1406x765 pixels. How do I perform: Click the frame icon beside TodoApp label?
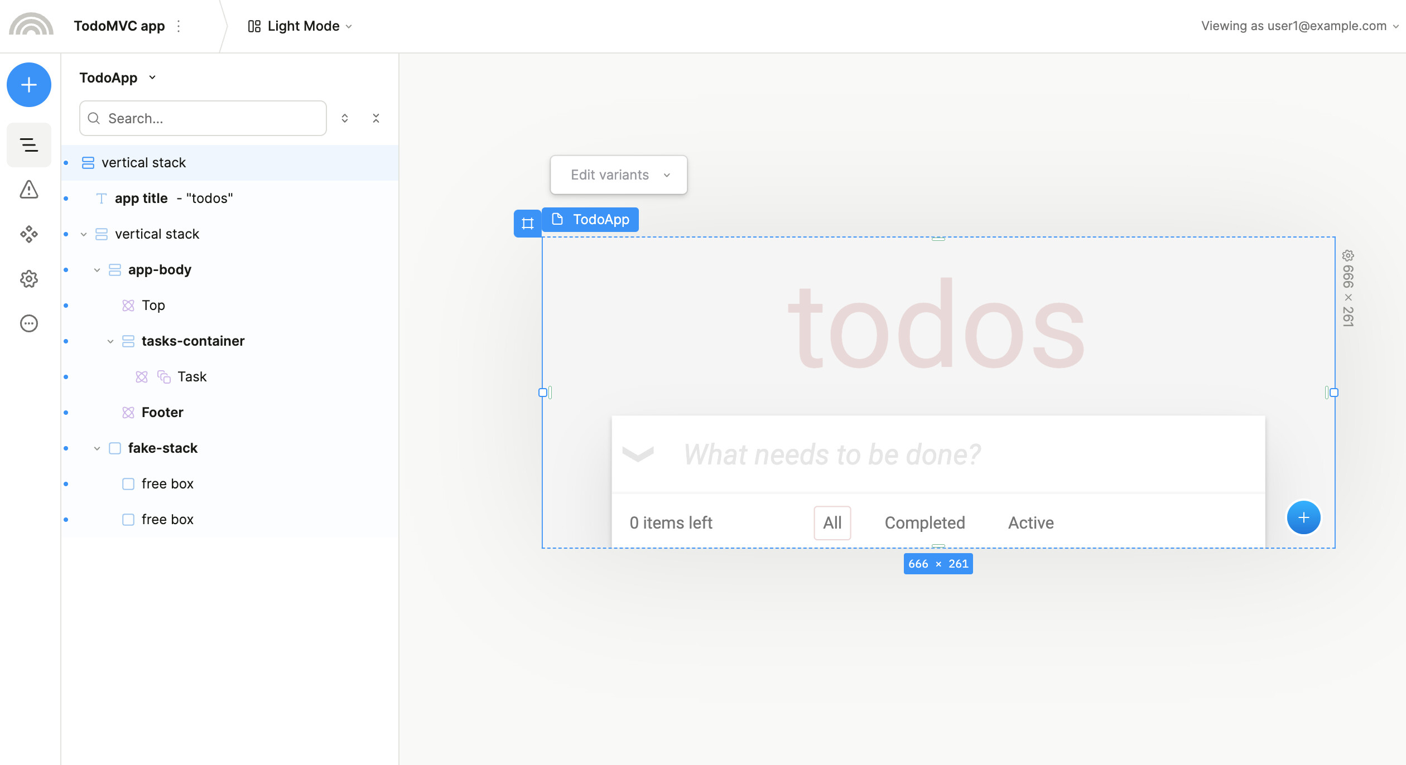click(x=527, y=224)
